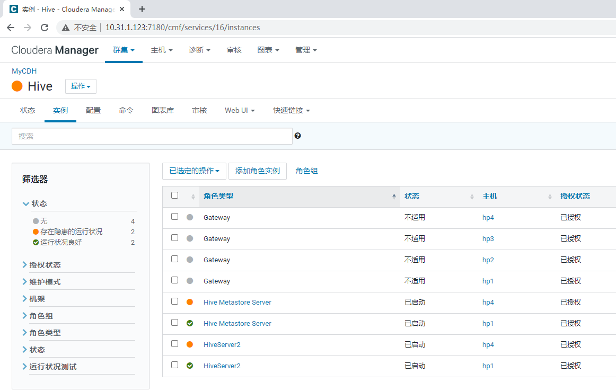
Task: Open the HiveServer2 link on hp1
Action: point(222,366)
